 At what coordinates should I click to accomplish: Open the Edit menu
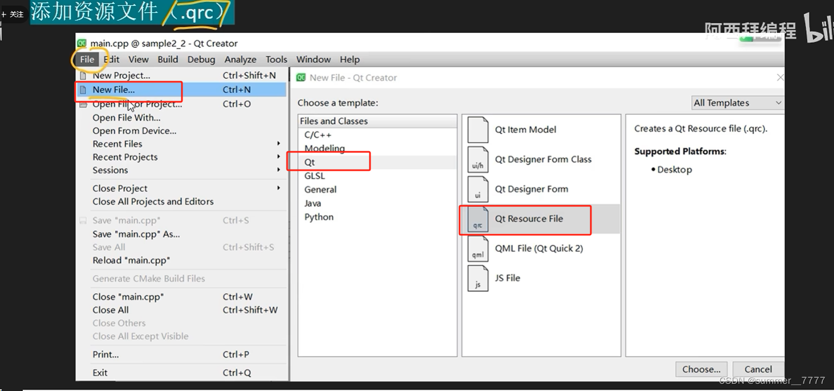[x=111, y=60]
